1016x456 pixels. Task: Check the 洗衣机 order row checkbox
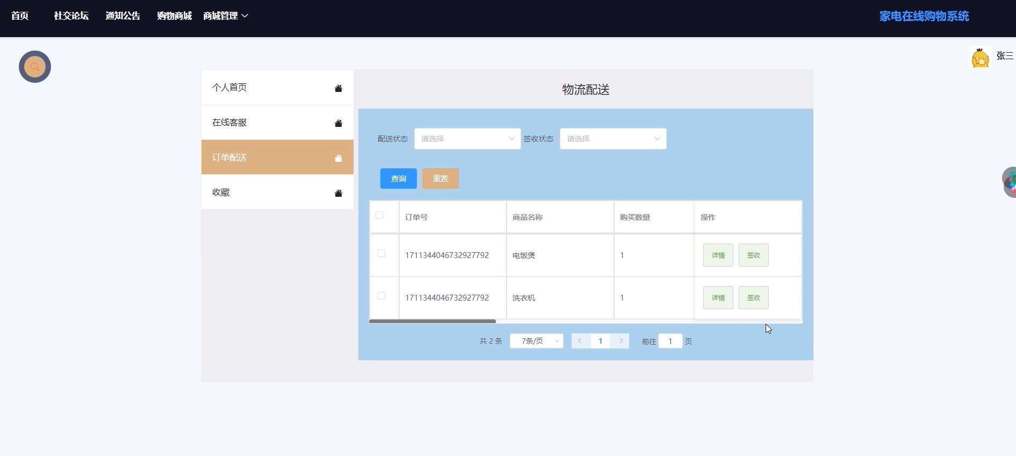[381, 296]
